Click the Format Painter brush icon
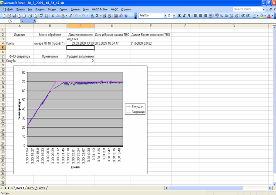Viewport: 276px width, 195px height. tap(70, 16)
